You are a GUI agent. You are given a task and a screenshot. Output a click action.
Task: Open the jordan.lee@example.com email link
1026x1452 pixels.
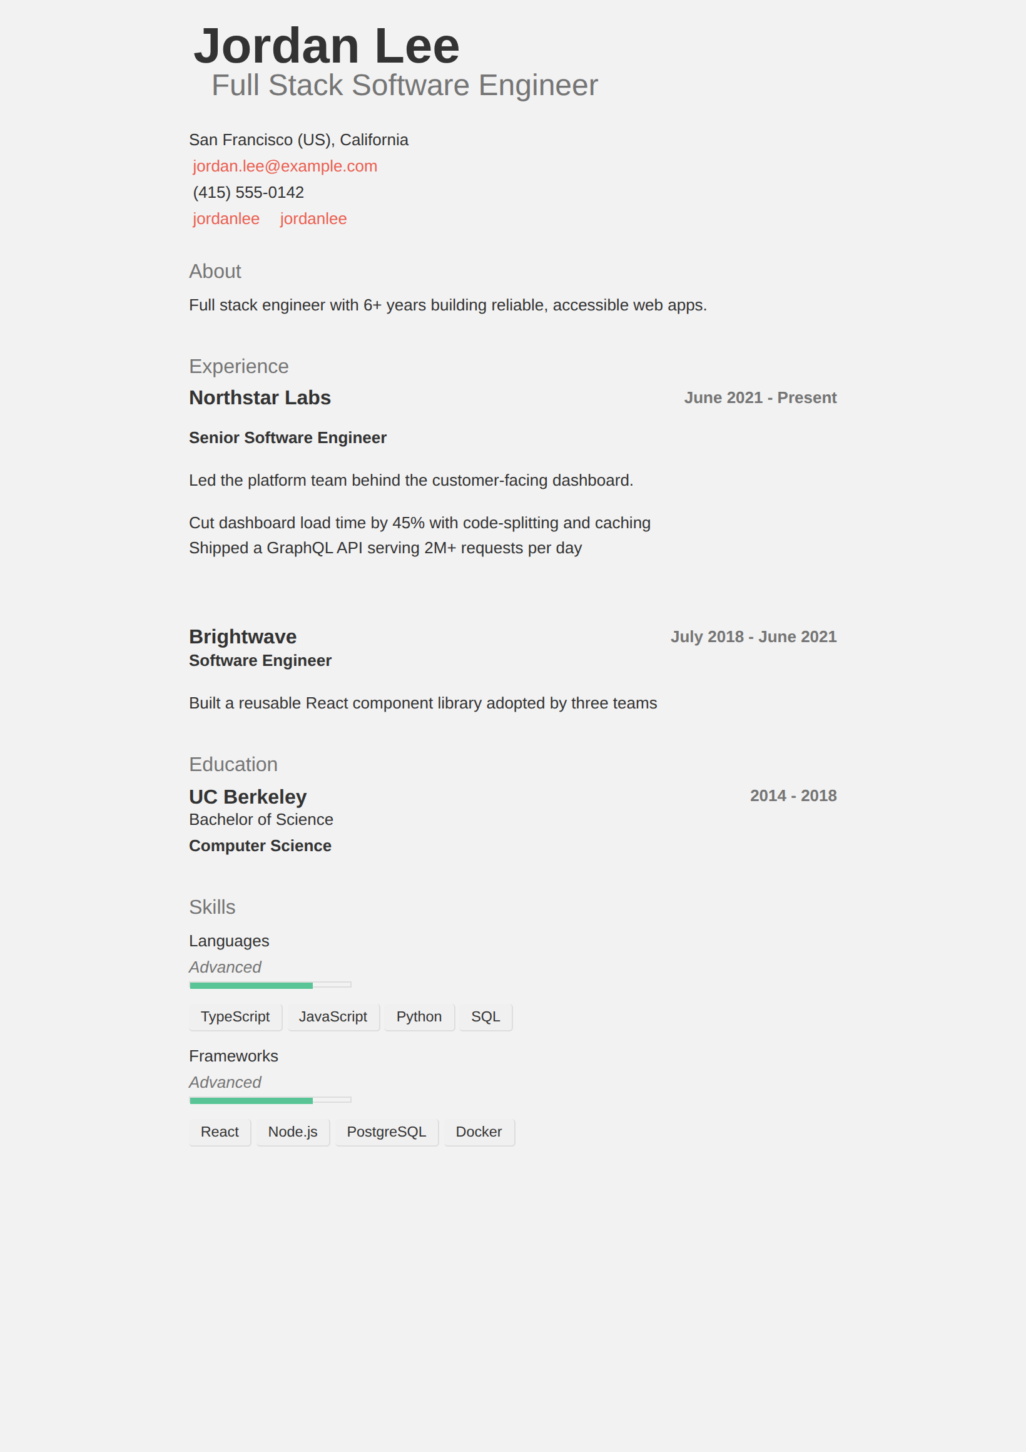coord(285,166)
